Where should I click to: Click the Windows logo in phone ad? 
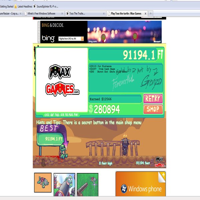(x=124, y=189)
